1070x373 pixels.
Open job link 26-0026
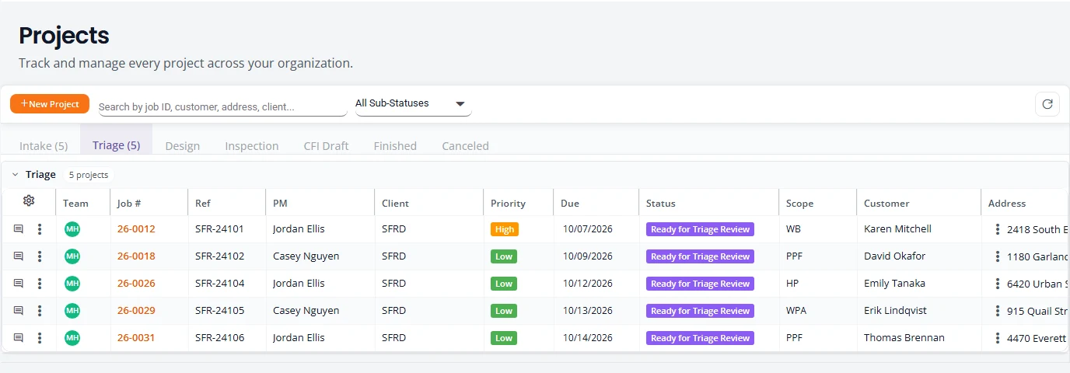pyautogui.click(x=136, y=284)
